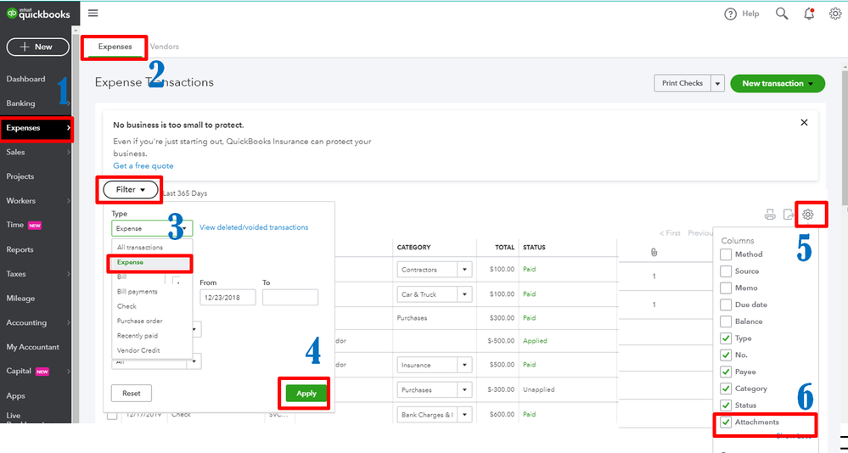Viewport: 848px width, 453px height.
Task: Click the From date field 12/23/2018
Action: pos(227,297)
